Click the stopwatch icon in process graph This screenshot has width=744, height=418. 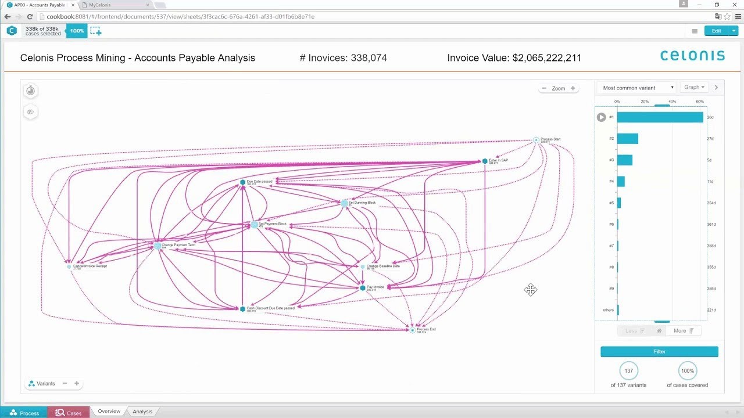(x=31, y=91)
